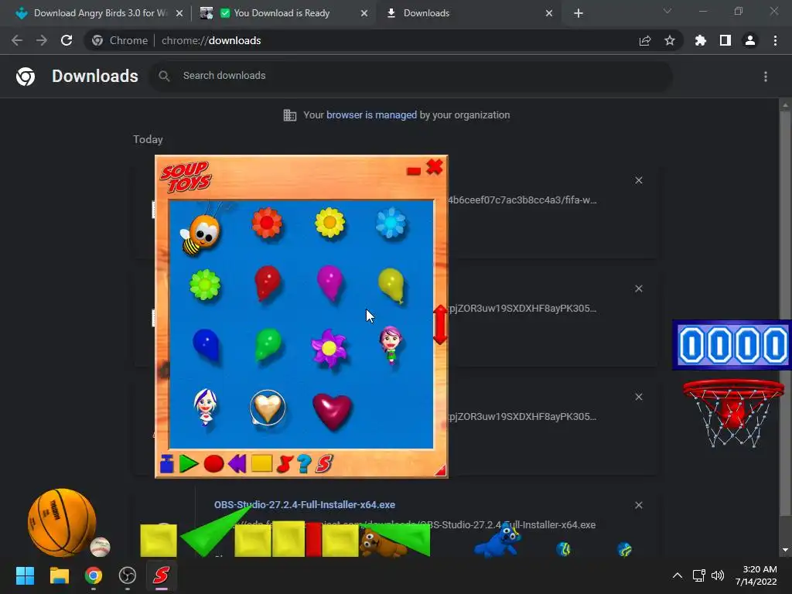Pick the dark blue balloon toy

click(206, 346)
